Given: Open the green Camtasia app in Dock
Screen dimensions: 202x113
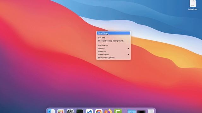Looking at the screenshot, I should [x=118, y=111].
